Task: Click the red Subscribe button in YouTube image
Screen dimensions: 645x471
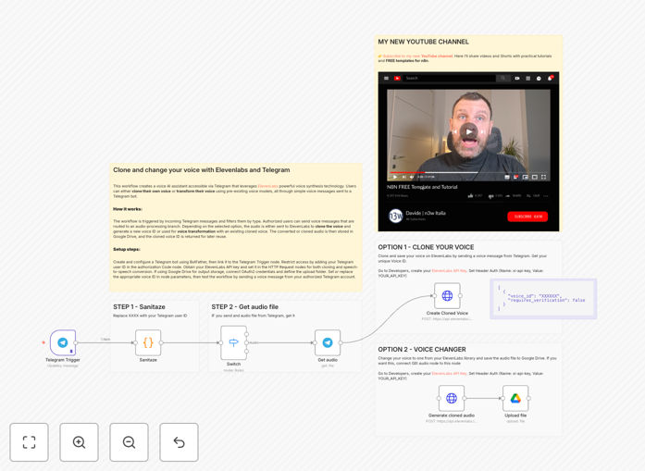Action: click(527, 217)
